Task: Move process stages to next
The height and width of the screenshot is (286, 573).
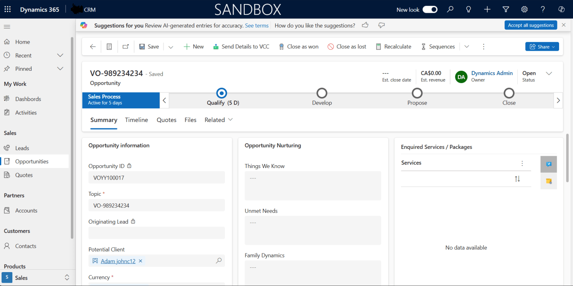Action: [x=558, y=100]
